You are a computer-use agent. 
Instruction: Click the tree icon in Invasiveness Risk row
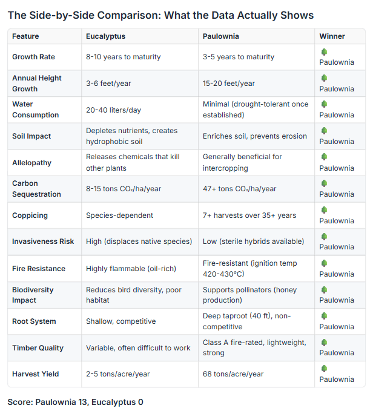[x=324, y=237]
